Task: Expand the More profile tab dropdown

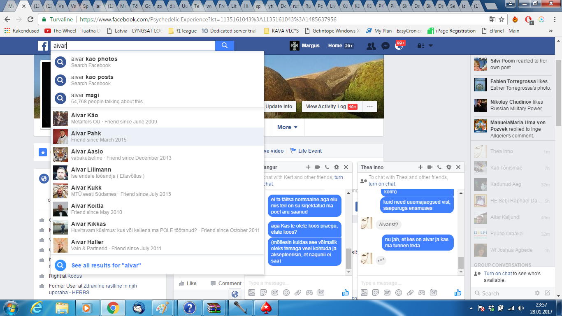Action: click(x=287, y=127)
